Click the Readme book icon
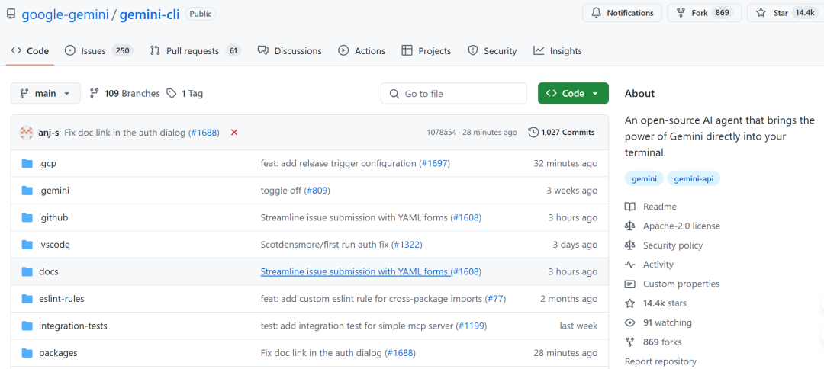Image resolution: width=824 pixels, height=369 pixels. [630, 207]
